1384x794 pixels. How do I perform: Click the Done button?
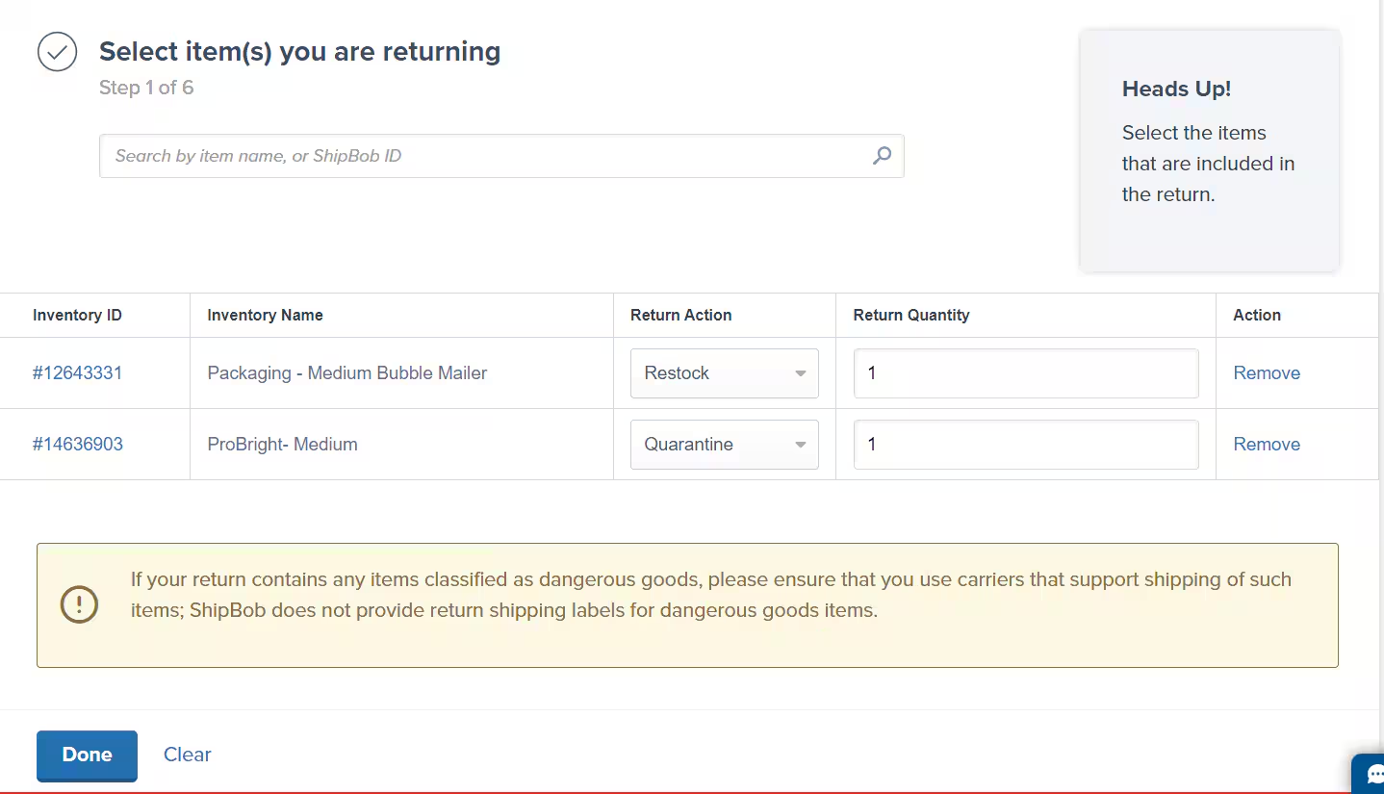[x=87, y=755]
